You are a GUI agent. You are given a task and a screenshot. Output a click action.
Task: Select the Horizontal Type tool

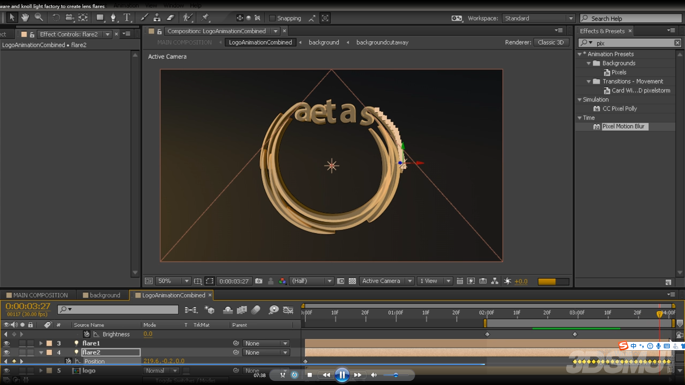coord(127,17)
